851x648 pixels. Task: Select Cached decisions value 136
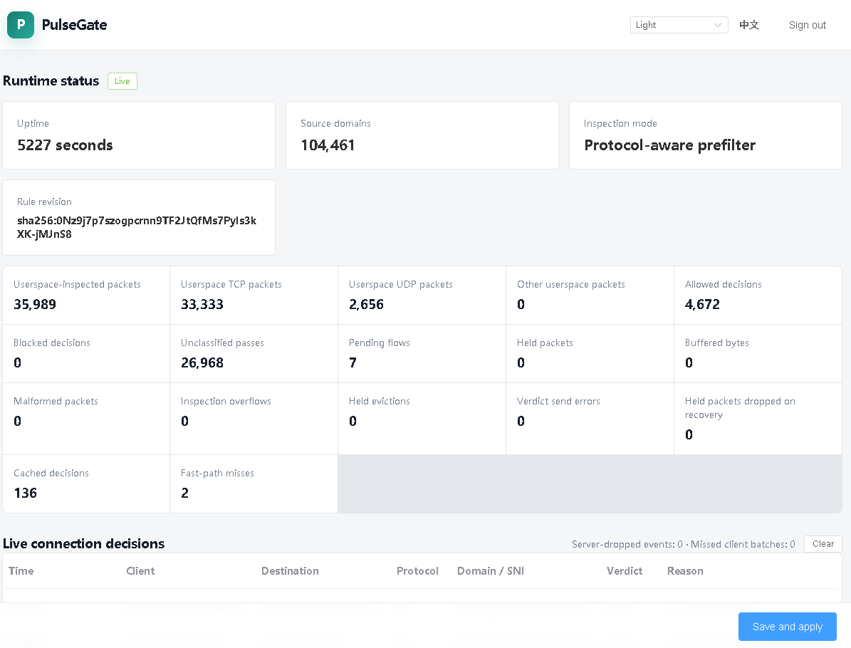[26, 493]
